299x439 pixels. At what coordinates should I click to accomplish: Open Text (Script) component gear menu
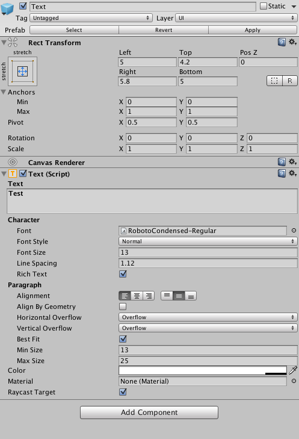(x=292, y=173)
